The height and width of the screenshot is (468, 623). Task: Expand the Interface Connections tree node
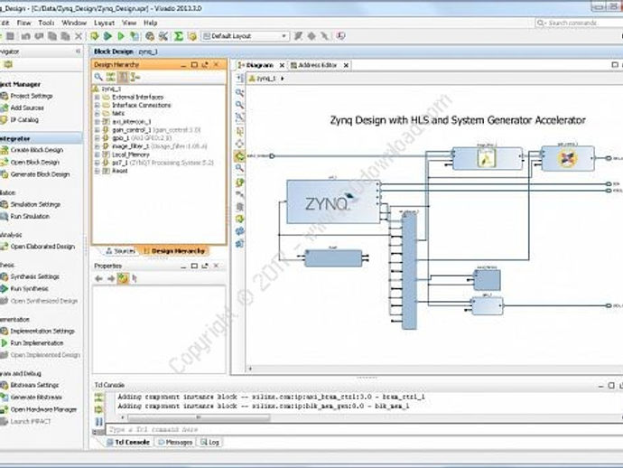click(97, 106)
